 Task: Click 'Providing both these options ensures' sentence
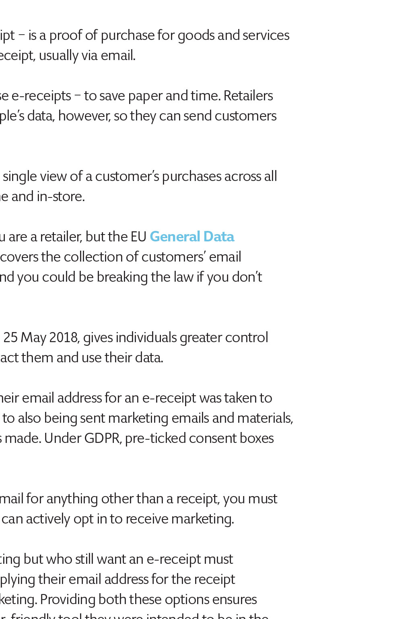coord(148,600)
